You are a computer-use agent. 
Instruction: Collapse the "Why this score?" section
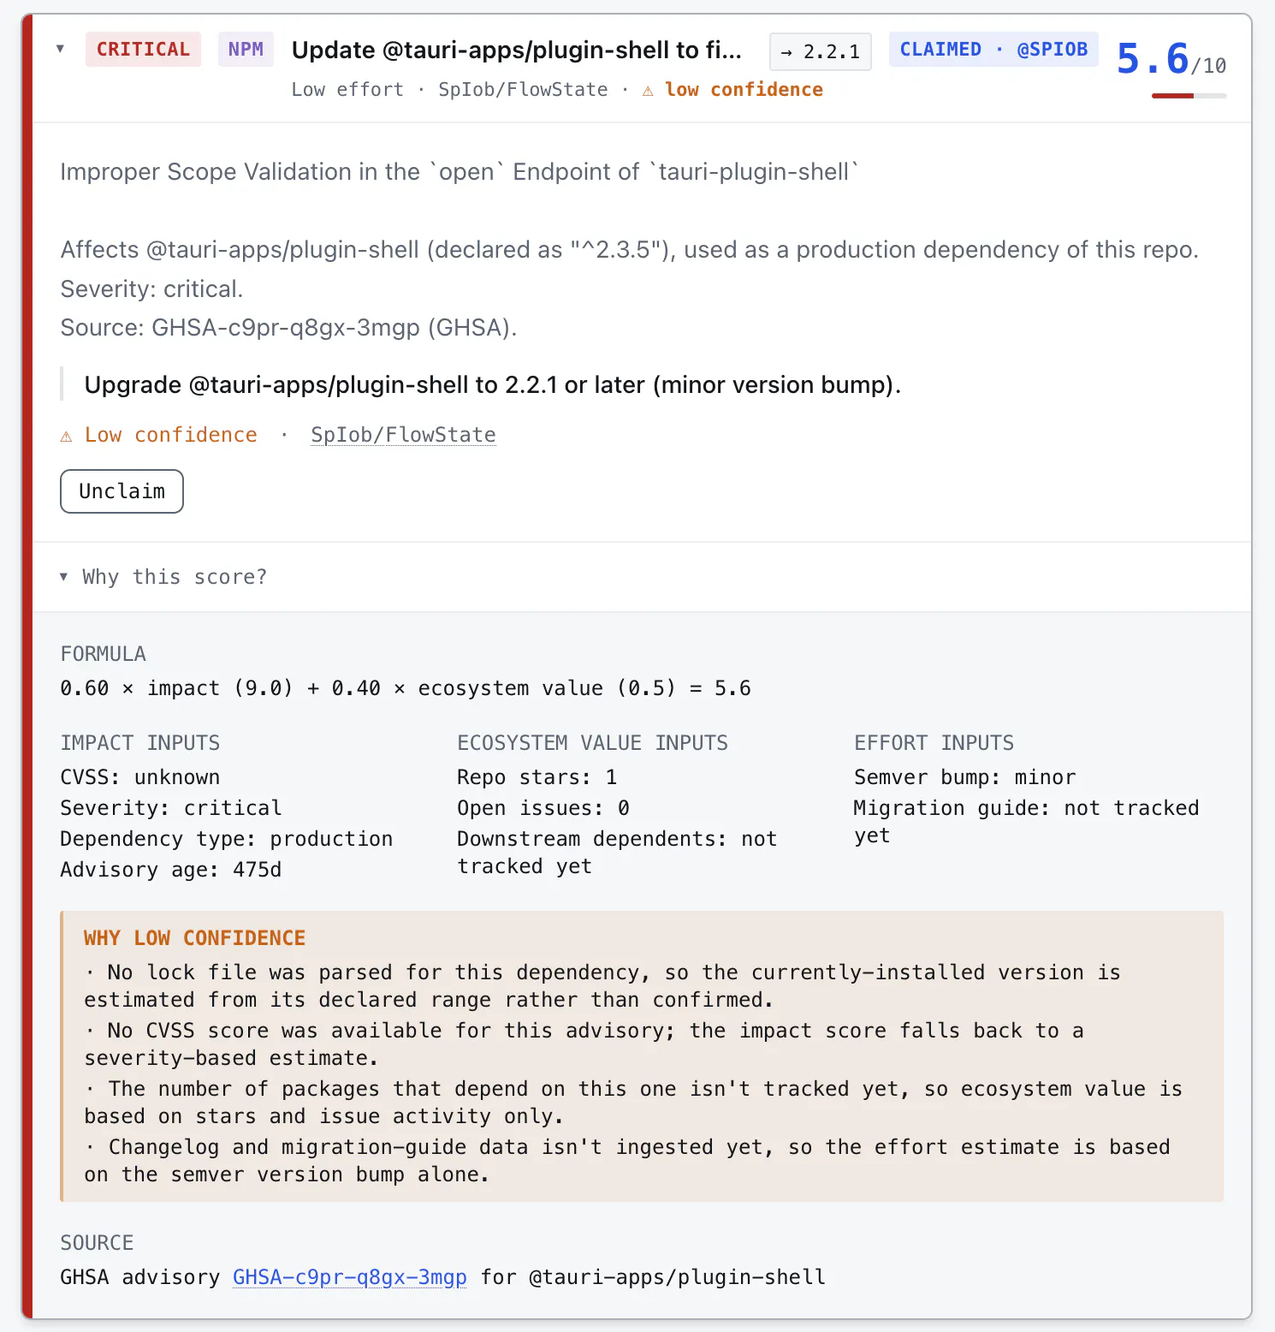coord(163,577)
